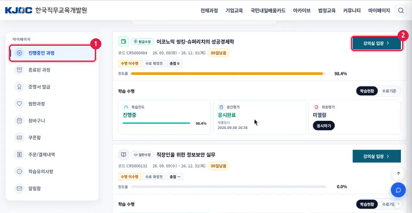Click the code text CRS000132
The height and width of the screenshot is (213, 412).
[137, 166]
